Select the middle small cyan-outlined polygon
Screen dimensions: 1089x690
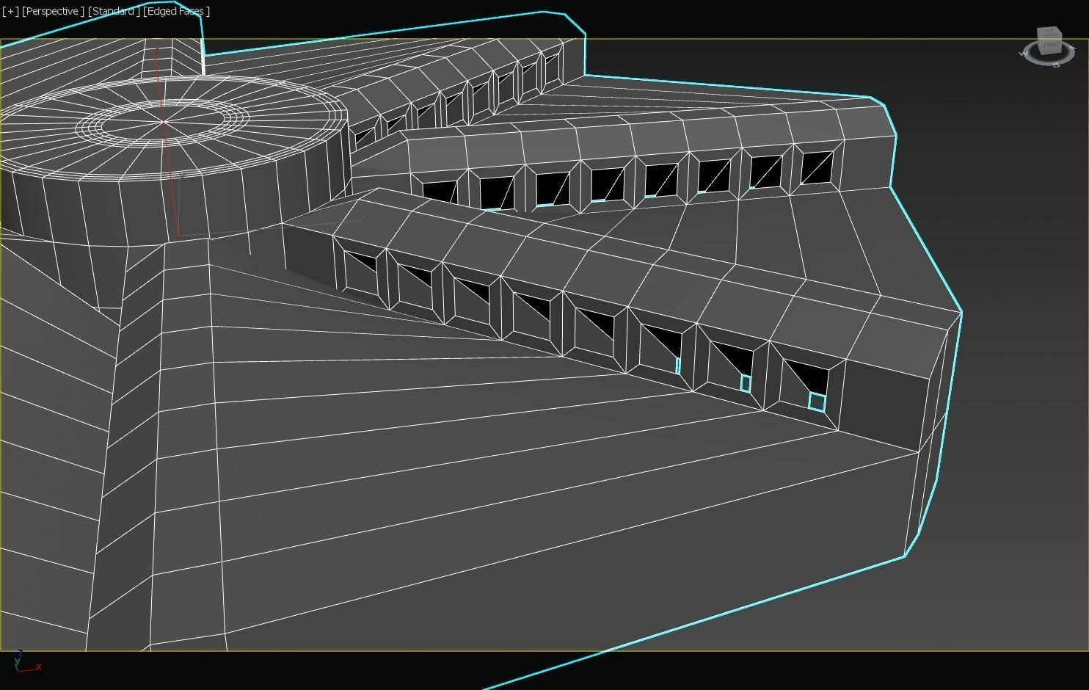[x=746, y=383]
